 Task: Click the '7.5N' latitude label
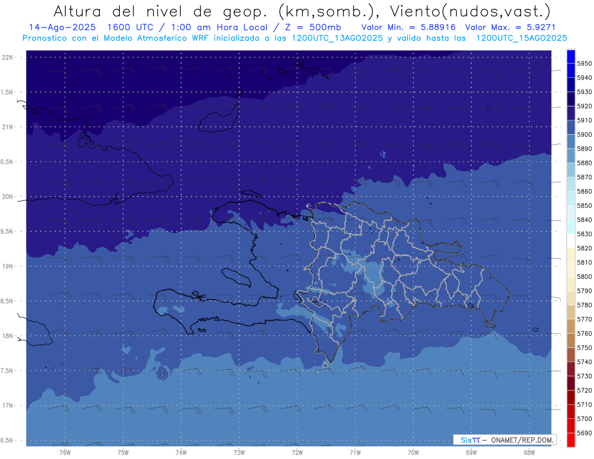click(x=7, y=371)
